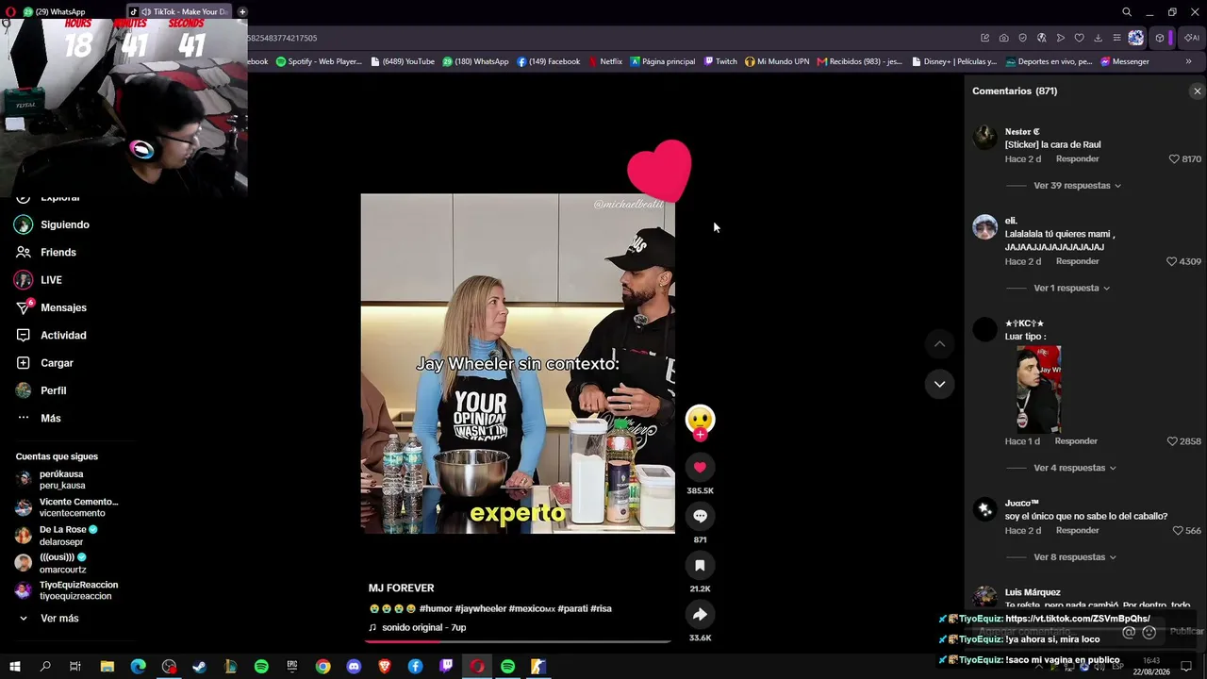Open a new browser tab
The image size is (1207, 679).
(x=242, y=11)
